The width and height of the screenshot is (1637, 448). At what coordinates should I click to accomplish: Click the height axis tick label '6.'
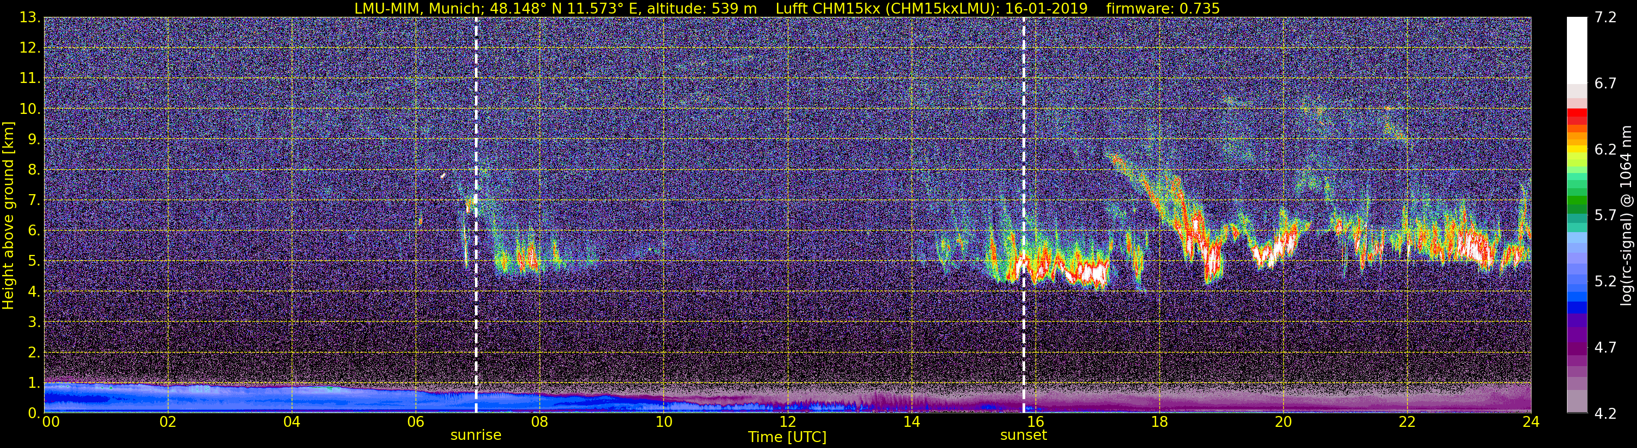pos(34,231)
